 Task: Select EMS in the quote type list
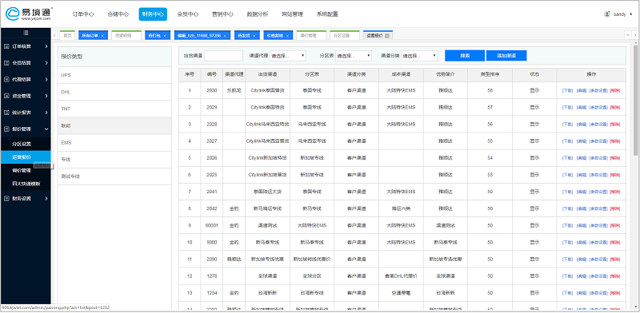pos(114,143)
